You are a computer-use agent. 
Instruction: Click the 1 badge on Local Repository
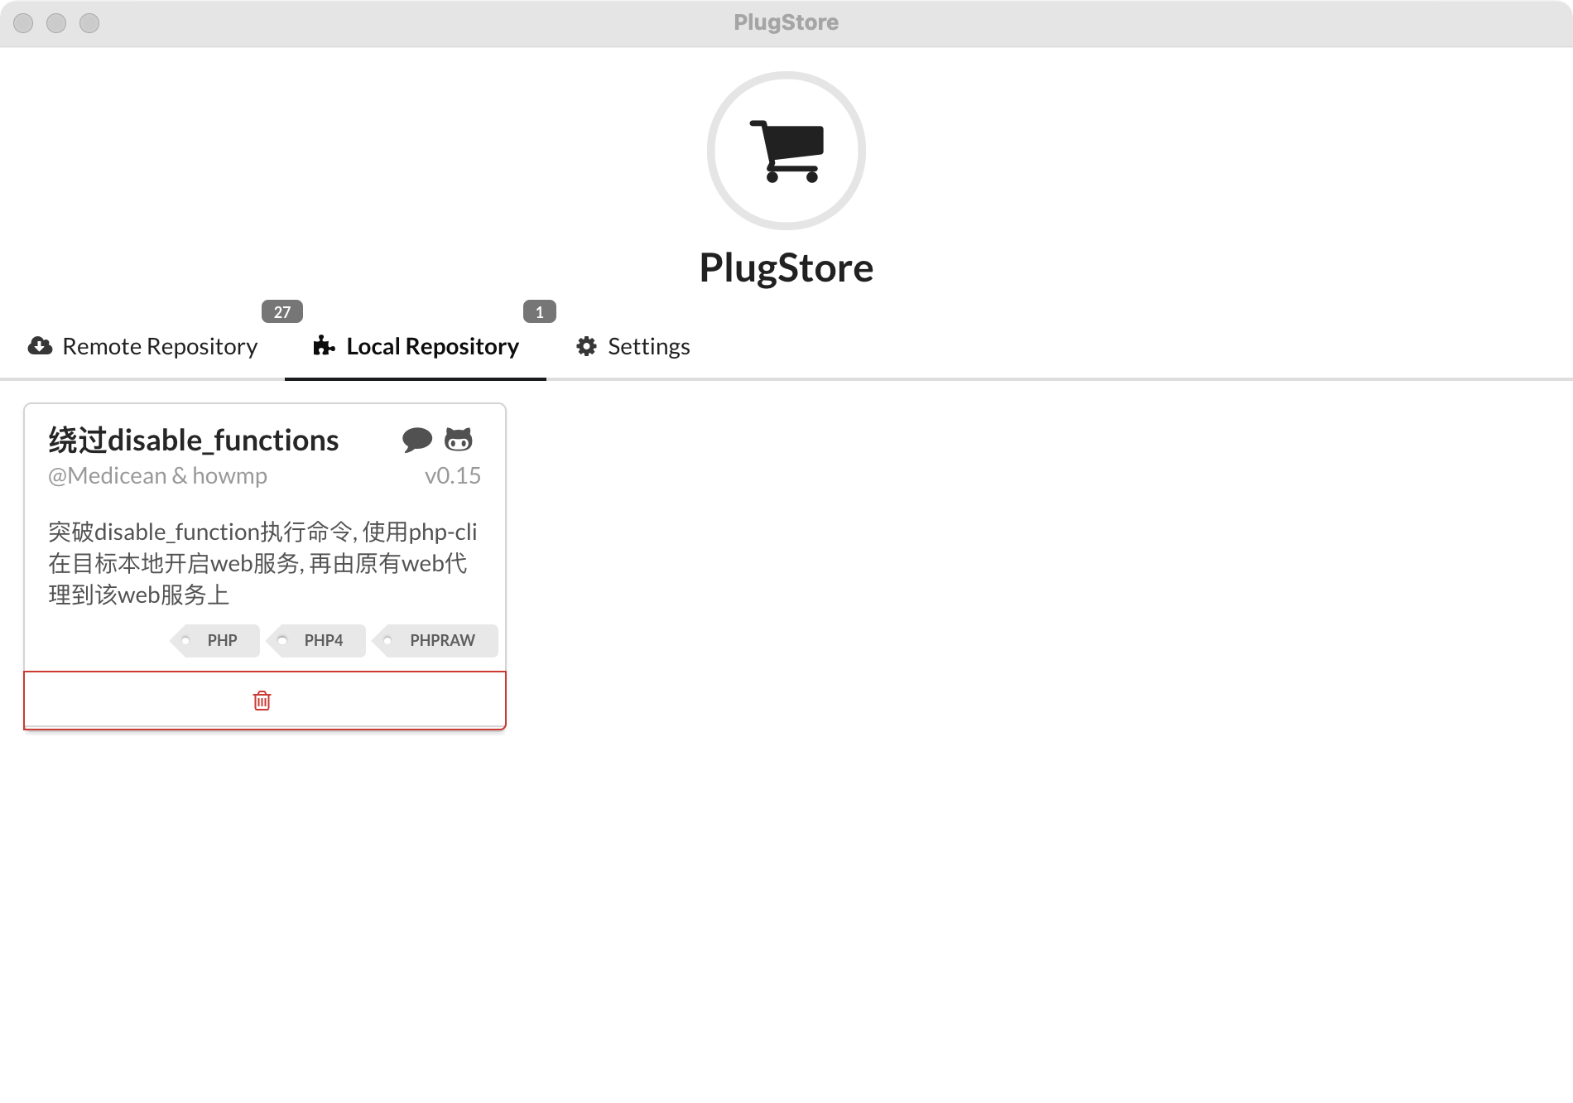(x=539, y=312)
